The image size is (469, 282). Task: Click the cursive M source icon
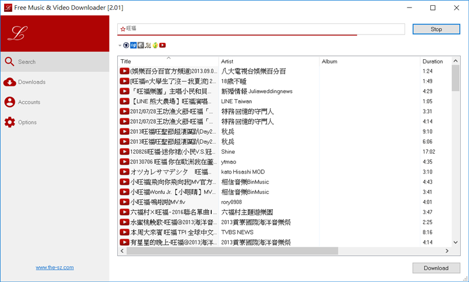pos(148,45)
